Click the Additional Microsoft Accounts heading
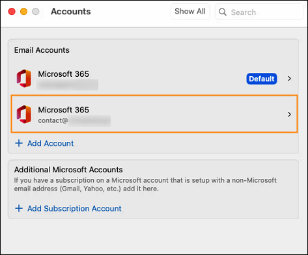The width and height of the screenshot is (308, 255). click(68, 170)
